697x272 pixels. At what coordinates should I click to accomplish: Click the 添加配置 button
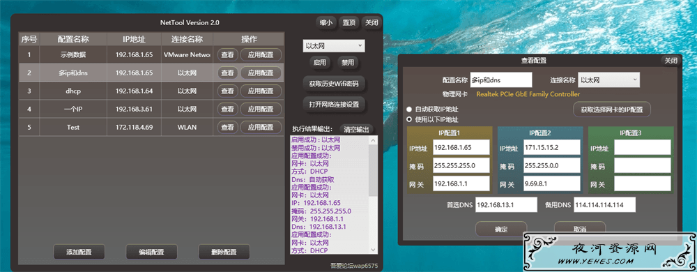click(x=79, y=252)
